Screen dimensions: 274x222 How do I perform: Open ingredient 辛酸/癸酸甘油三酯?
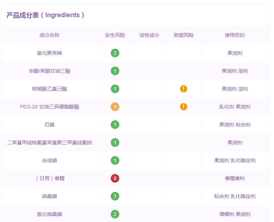click(49, 71)
